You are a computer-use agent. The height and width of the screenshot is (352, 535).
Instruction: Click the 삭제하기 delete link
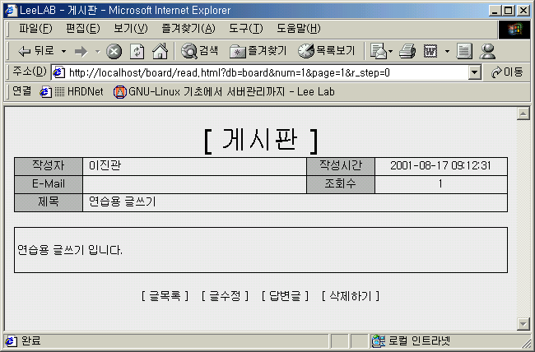click(350, 296)
